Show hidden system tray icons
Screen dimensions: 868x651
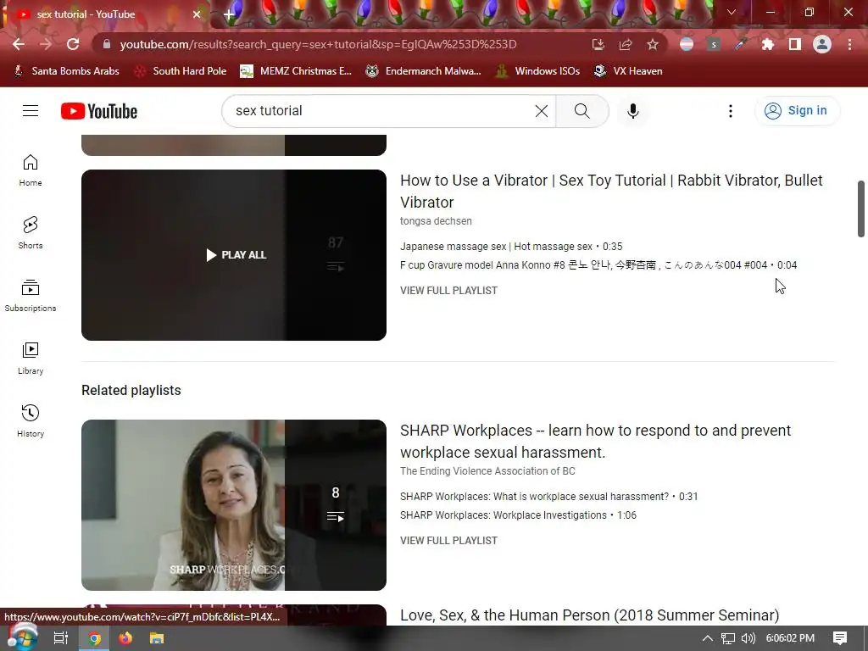(708, 638)
